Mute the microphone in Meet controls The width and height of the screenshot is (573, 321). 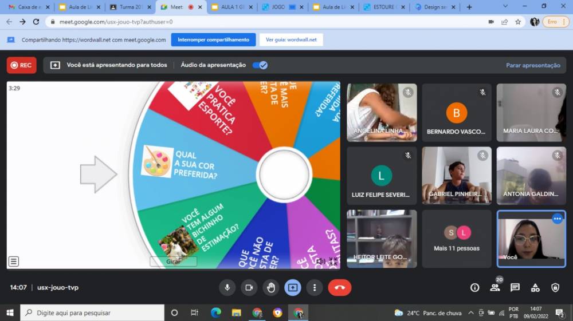227,287
